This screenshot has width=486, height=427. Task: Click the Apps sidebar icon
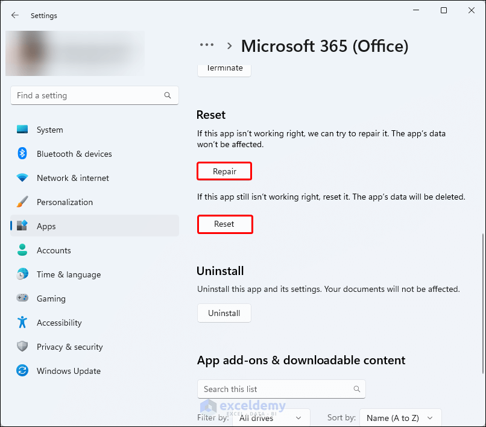22,226
